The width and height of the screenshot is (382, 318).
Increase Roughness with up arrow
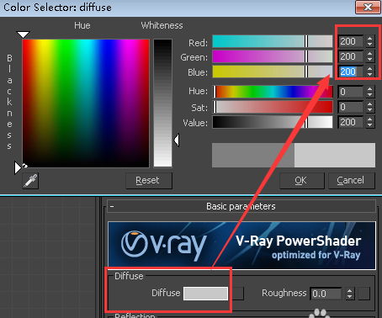[x=349, y=291]
